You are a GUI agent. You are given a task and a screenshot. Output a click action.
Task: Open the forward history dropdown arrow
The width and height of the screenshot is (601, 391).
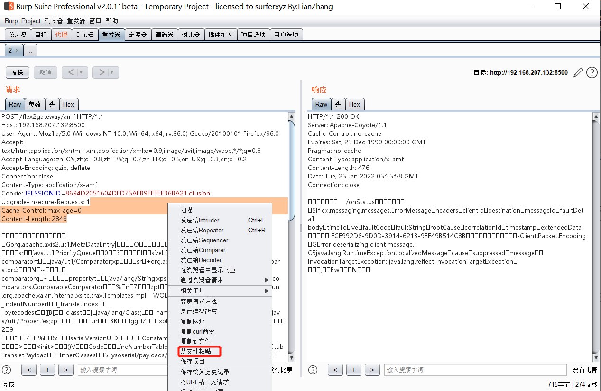pyautogui.click(x=113, y=72)
